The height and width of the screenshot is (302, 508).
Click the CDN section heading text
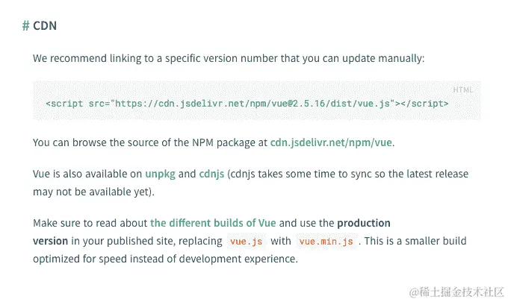click(45, 25)
